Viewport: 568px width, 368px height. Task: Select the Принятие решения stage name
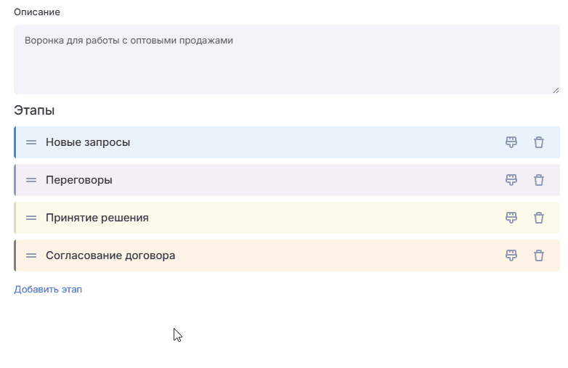[x=97, y=218]
